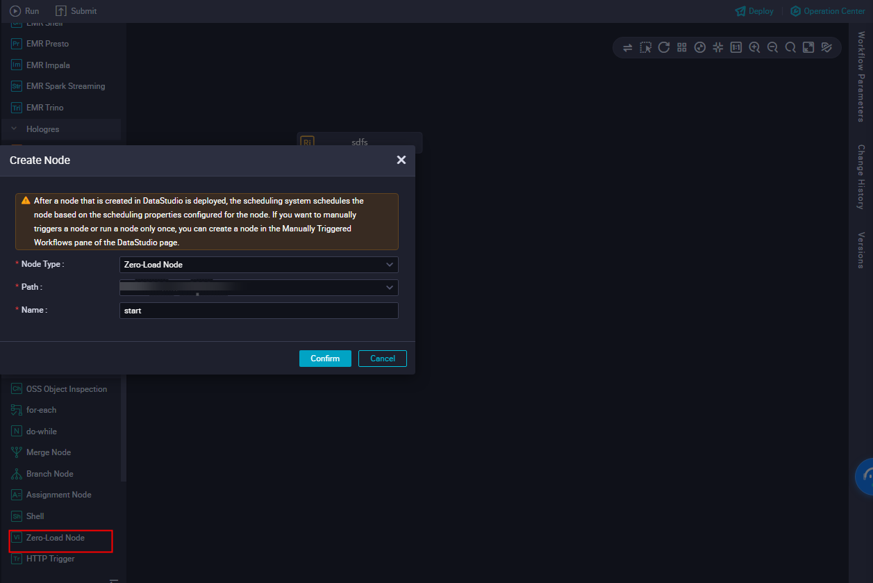Image resolution: width=873 pixels, height=583 pixels.
Task: Select the Merge Node entry
Action: click(41, 452)
